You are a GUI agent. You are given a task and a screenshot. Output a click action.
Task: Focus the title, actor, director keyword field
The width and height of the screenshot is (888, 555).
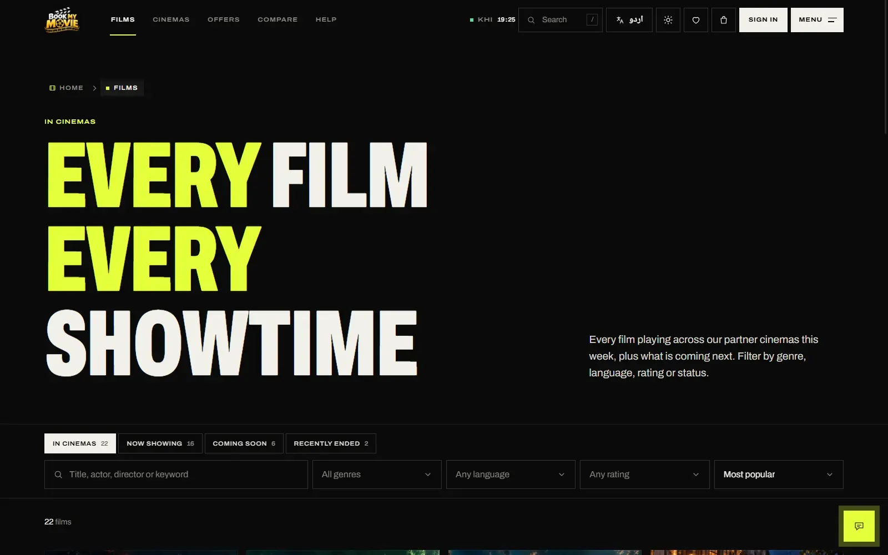tap(176, 475)
